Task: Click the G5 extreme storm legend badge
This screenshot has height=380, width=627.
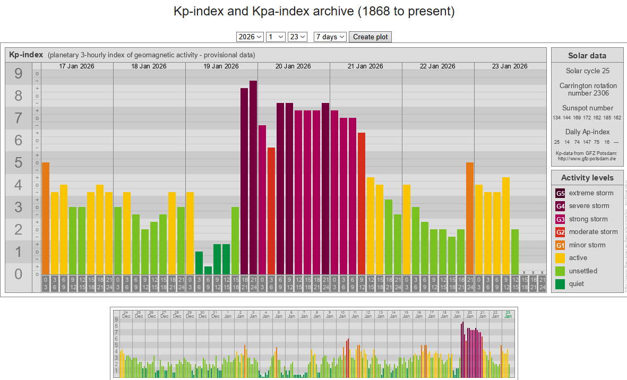Action: tap(560, 193)
